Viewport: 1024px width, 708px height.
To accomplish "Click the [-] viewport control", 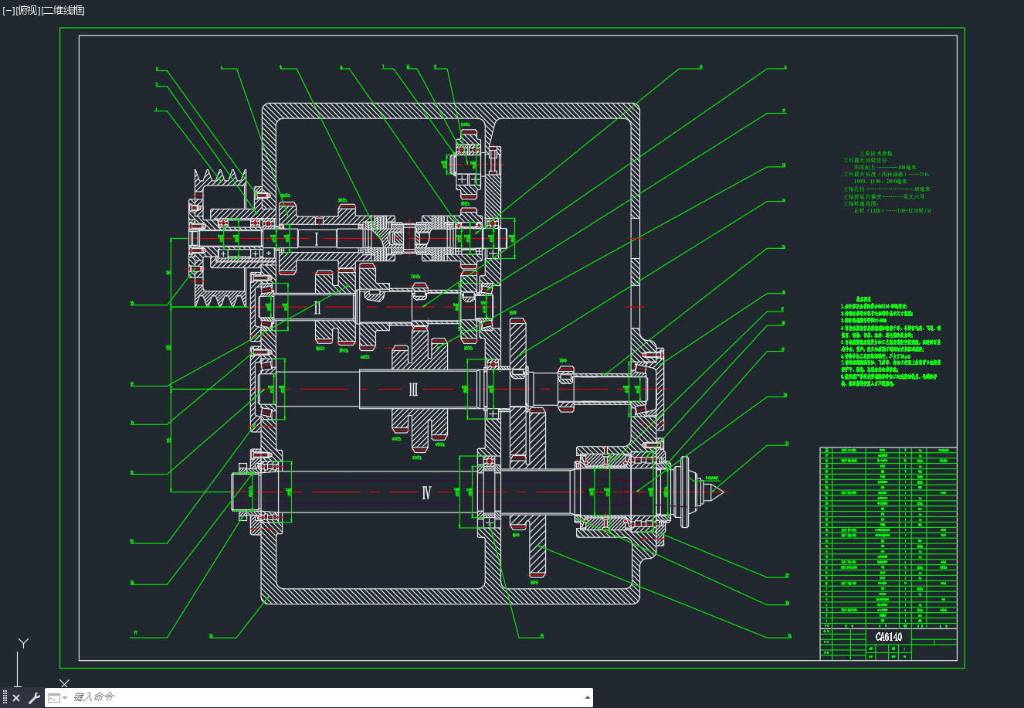I will coord(8,11).
